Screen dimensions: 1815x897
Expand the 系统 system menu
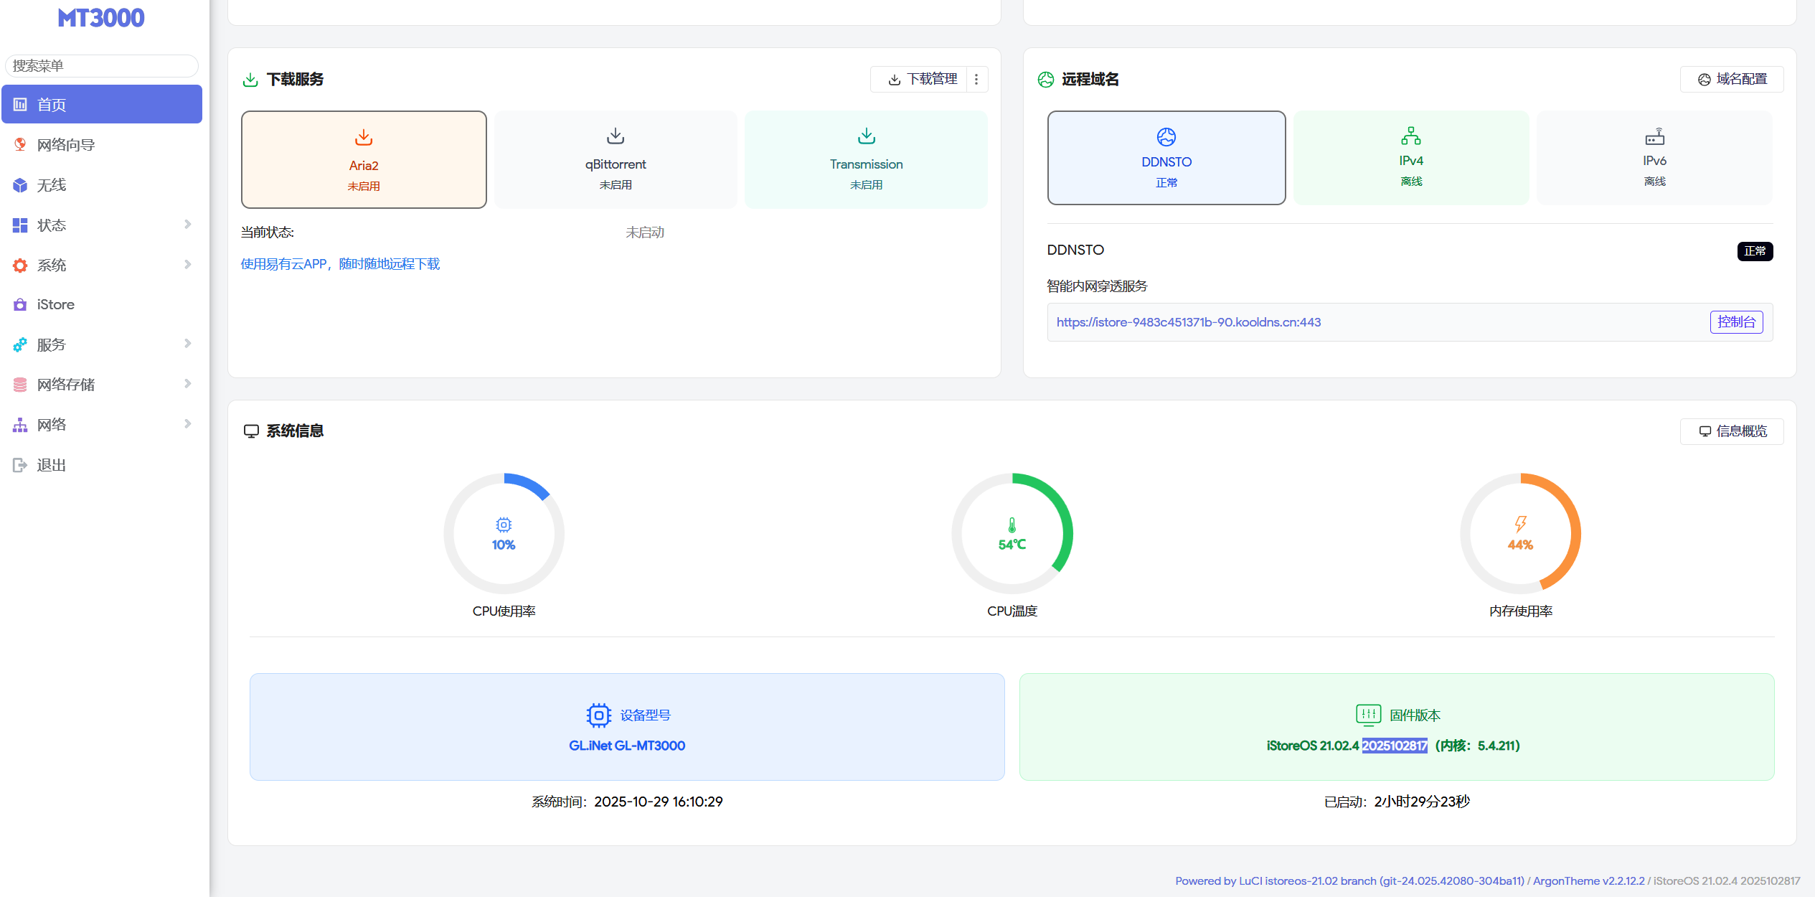pos(52,266)
